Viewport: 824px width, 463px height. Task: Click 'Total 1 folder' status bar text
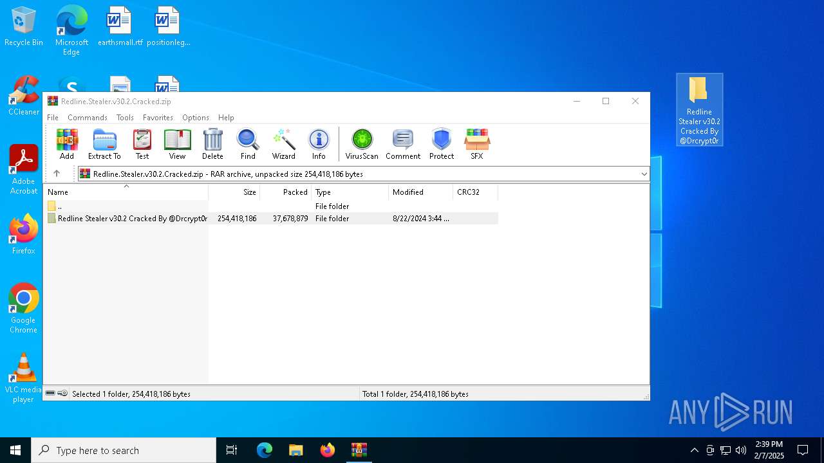(415, 394)
